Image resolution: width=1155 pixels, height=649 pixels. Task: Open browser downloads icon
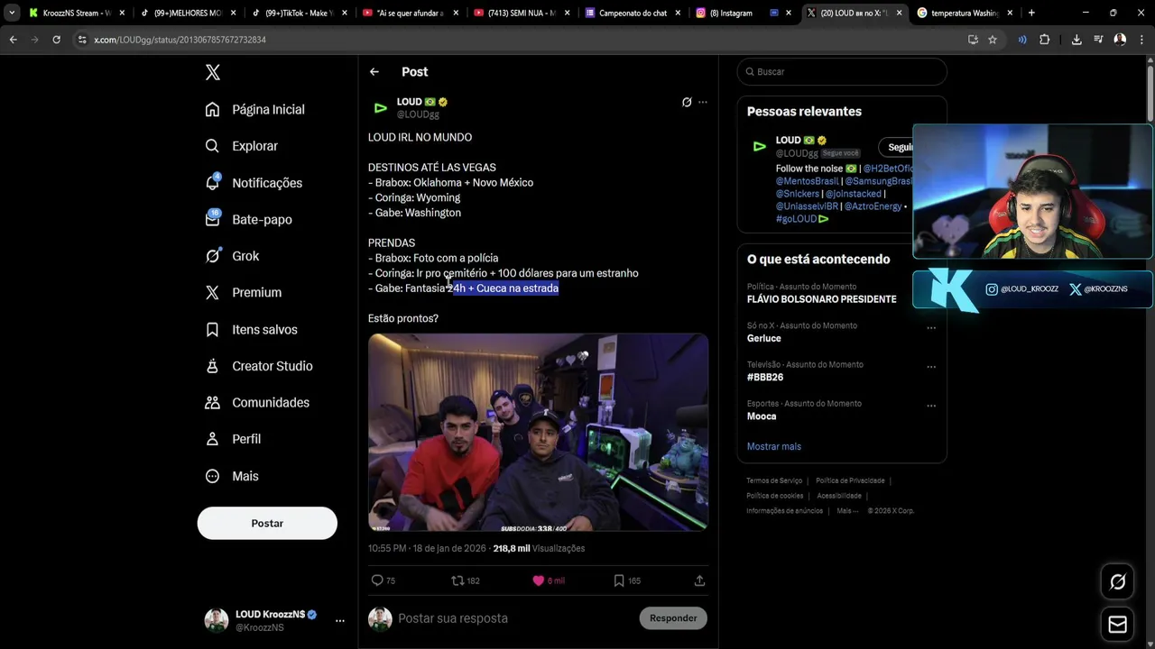(x=1076, y=40)
